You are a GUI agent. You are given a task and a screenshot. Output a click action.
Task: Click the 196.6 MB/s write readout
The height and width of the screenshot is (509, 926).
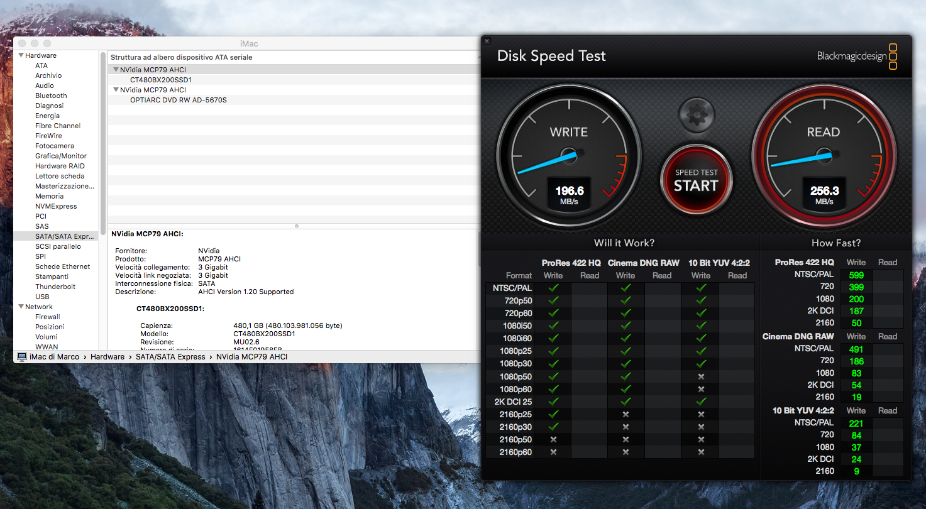pyautogui.click(x=570, y=194)
